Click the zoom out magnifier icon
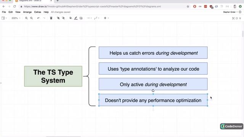244x137 pixels. (31, 18)
